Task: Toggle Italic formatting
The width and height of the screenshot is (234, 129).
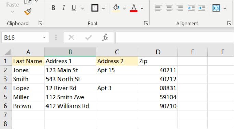Action: click(x=64, y=8)
